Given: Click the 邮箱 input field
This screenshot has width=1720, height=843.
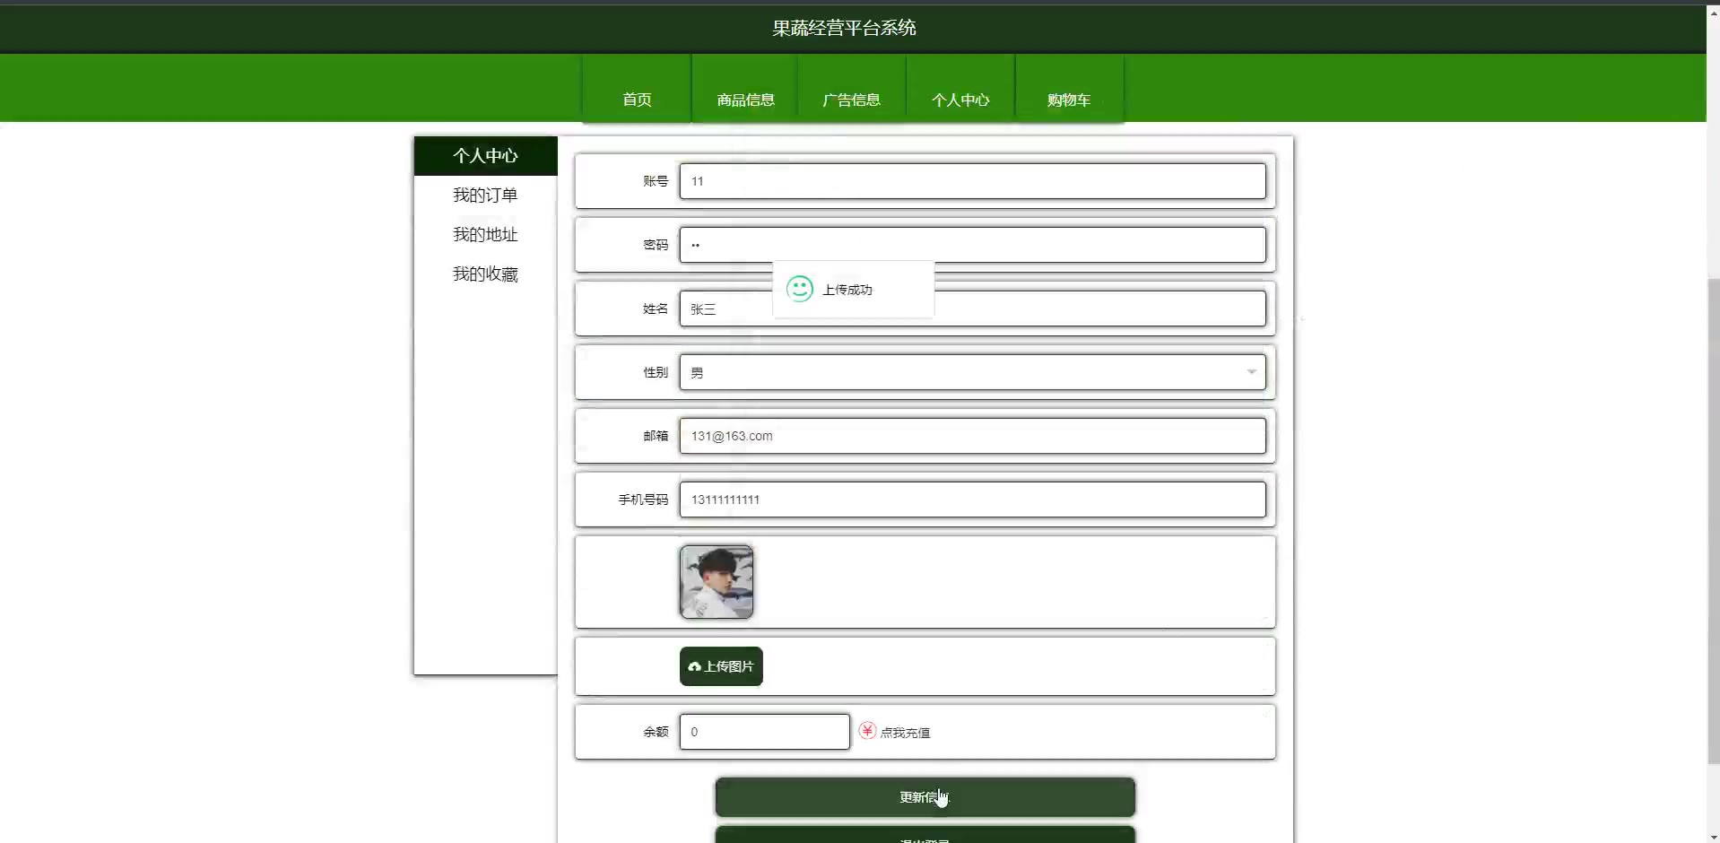Looking at the screenshot, I should (972, 436).
